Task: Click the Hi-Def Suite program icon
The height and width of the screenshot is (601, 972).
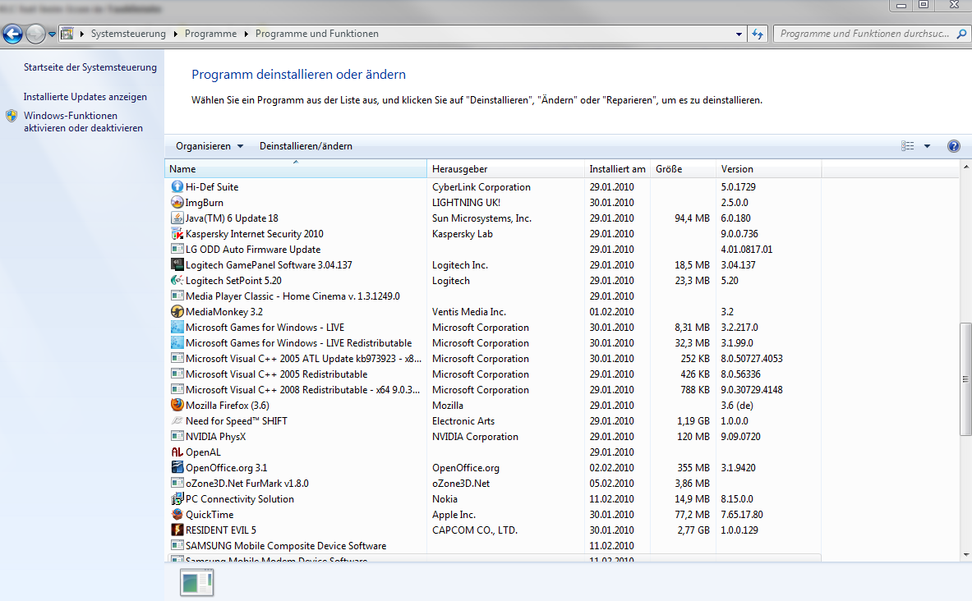Action: pyautogui.click(x=177, y=186)
